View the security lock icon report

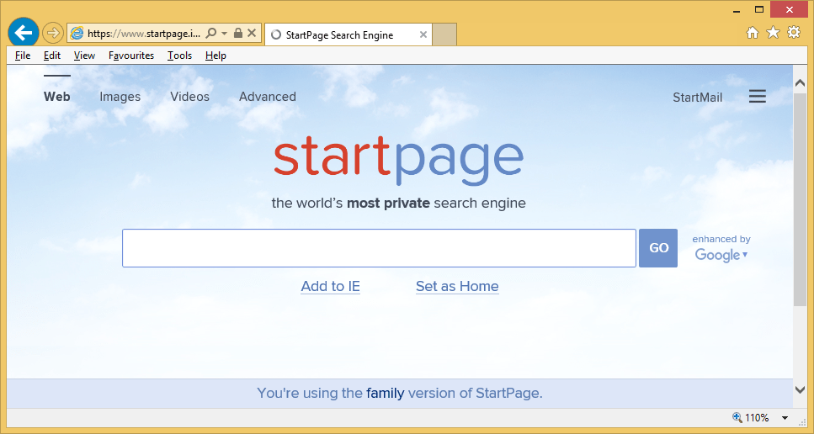[x=238, y=33]
